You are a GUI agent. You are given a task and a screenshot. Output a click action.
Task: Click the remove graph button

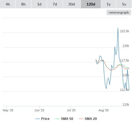click(x=119, y=12)
